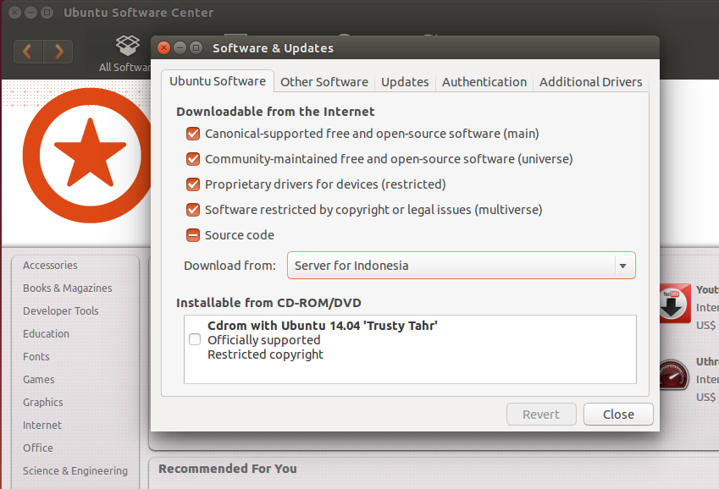
Task: Uncheck Canonical-supported software (main)
Action: (x=193, y=134)
